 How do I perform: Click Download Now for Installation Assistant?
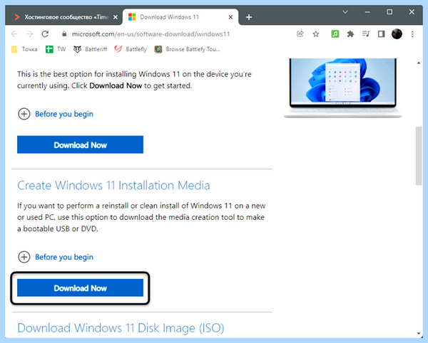click(x=80, y=144)
